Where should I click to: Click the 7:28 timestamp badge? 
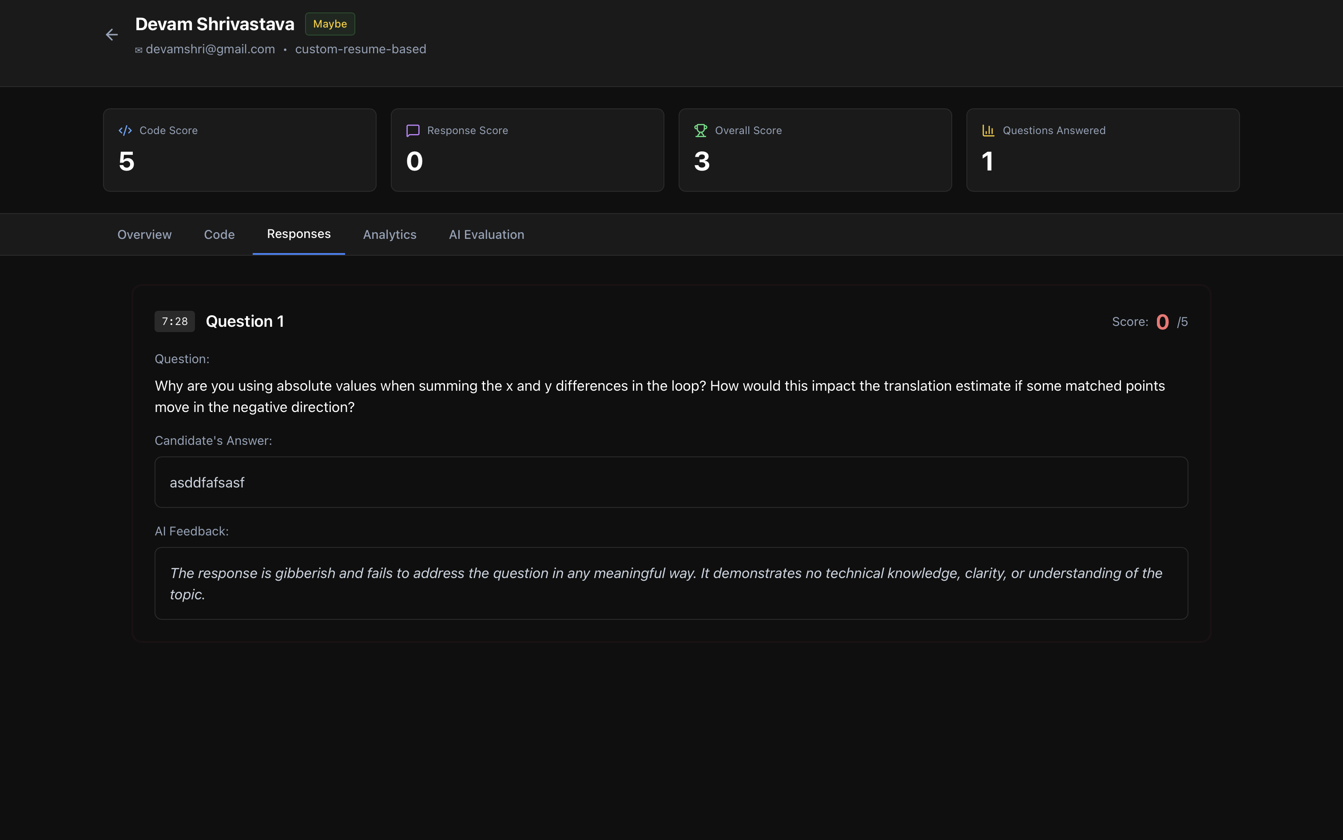(x=175, y=321)
